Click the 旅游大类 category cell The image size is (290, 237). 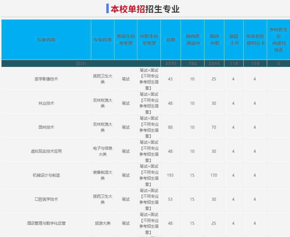coord(103,223)
